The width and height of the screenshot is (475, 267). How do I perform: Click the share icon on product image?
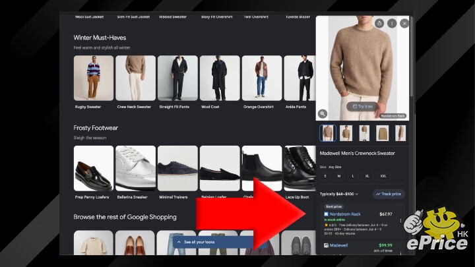point(379,23)
